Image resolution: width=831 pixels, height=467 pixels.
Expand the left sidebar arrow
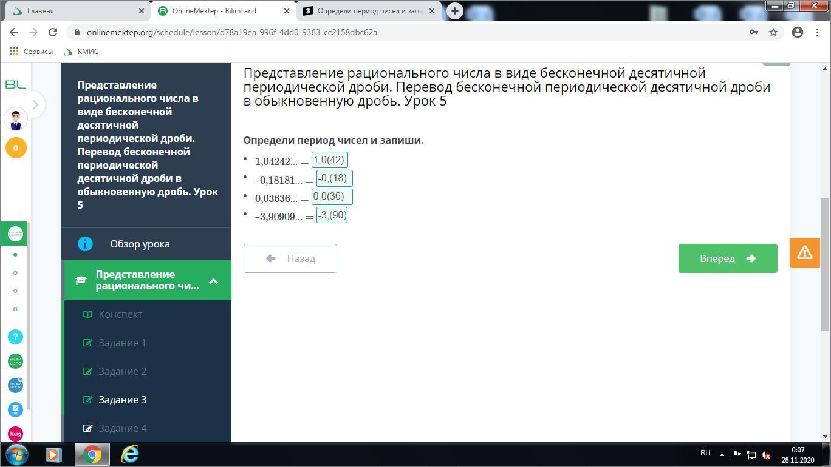[35, 104]
